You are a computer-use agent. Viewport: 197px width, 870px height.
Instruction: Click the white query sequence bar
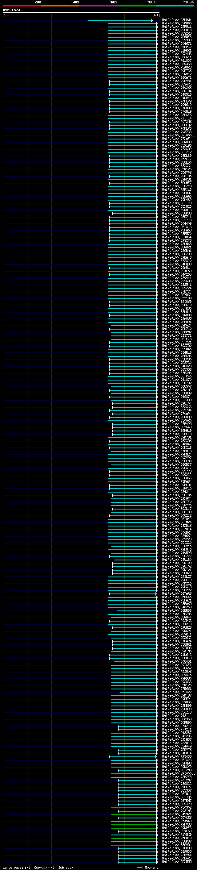81,12
